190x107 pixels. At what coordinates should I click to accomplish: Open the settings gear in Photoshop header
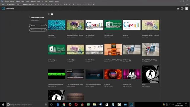[178, 9]
